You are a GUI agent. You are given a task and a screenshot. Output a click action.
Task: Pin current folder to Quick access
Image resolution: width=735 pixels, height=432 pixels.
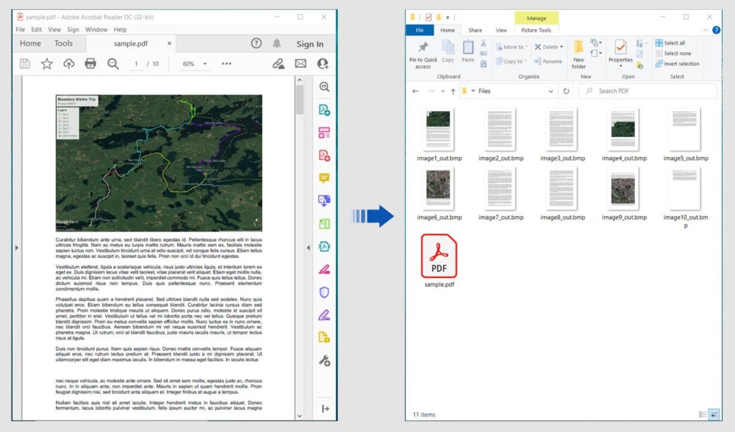(x=422, y=53)
